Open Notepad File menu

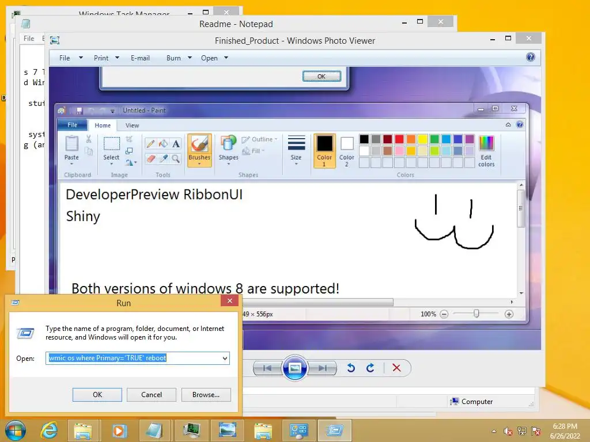[29, 39]
